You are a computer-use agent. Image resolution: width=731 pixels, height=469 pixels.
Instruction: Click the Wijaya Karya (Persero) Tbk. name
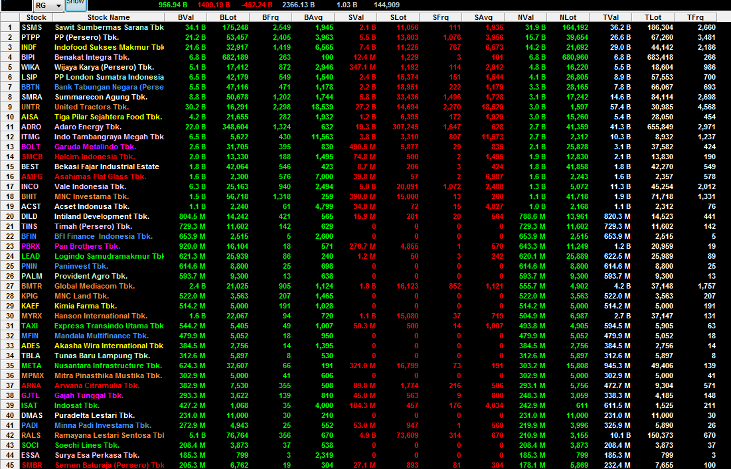tap(104, 67)
